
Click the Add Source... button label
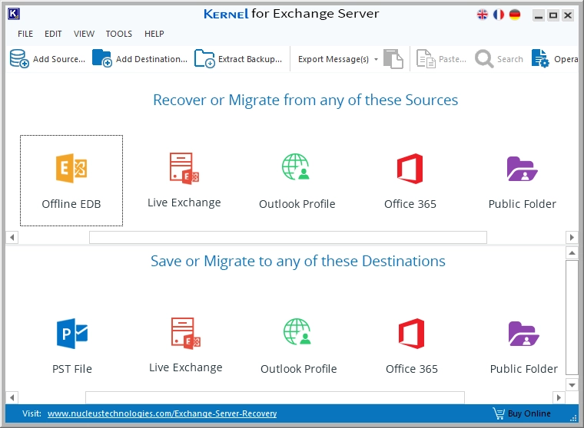point(59,59)
